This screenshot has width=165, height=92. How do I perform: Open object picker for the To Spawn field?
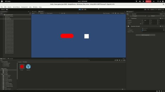click(x=164, y=30)
